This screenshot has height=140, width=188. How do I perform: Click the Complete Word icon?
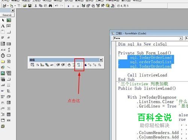click(x=52, y=65)
